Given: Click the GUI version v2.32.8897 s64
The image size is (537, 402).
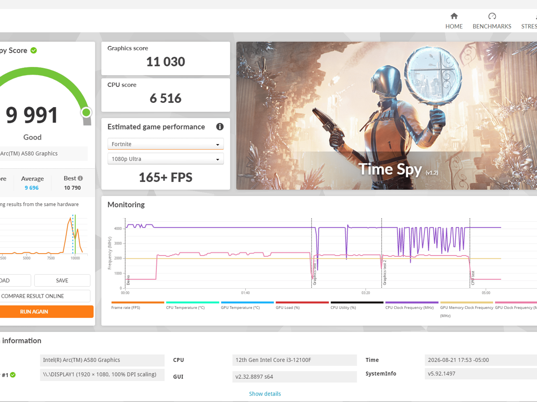Looking at the screenshot, I should [294, 377].
